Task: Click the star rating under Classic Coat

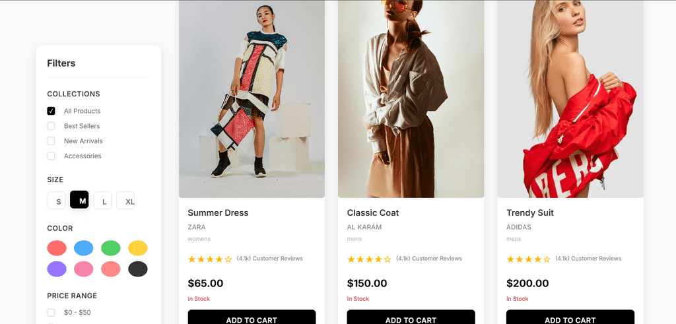Action: 369,259
